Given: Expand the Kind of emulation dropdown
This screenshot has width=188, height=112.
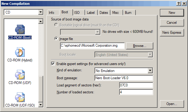Looking at the screenshot, I should click(x=150, y=70).
